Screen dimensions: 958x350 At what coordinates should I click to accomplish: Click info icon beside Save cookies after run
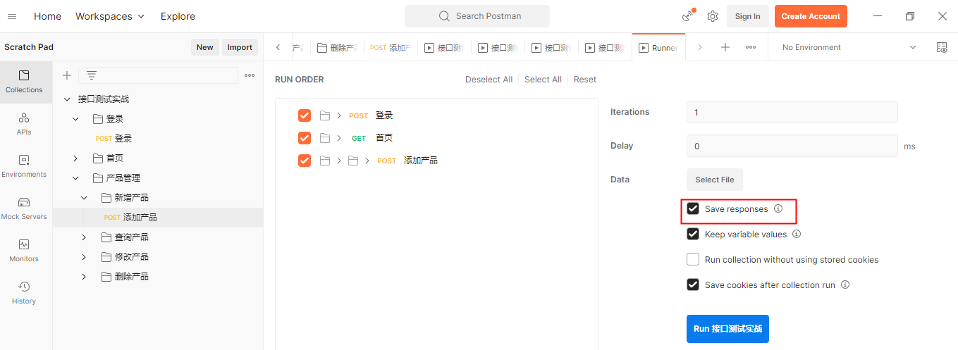[x=845, y=285]
